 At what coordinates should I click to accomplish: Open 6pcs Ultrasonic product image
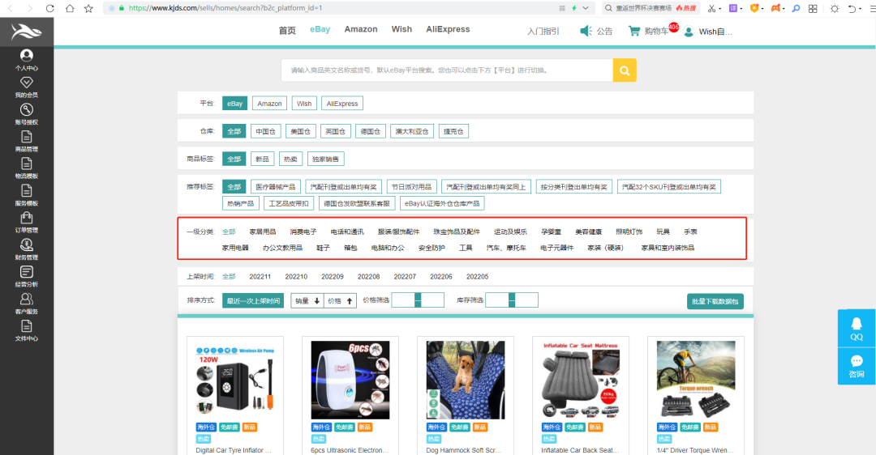[x=350, y=381]
